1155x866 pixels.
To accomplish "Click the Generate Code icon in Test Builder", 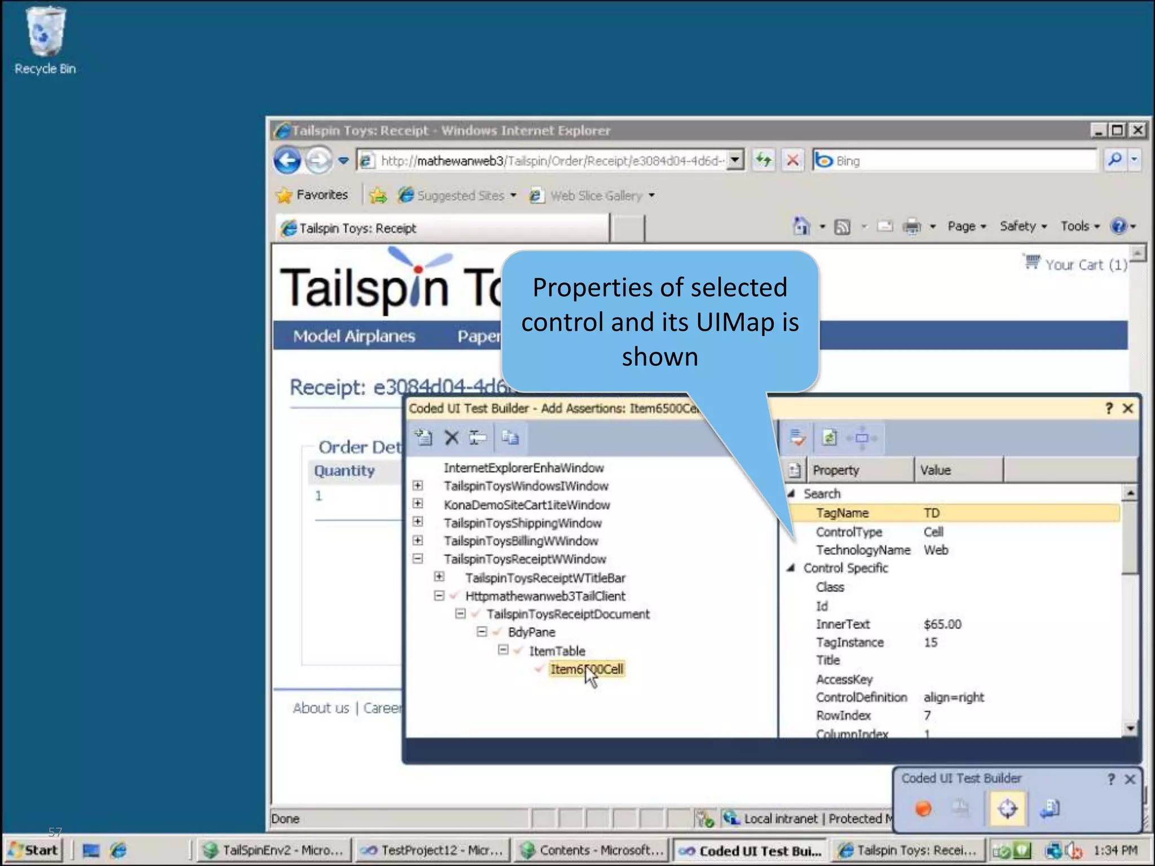I will [x=1050, y=809].
